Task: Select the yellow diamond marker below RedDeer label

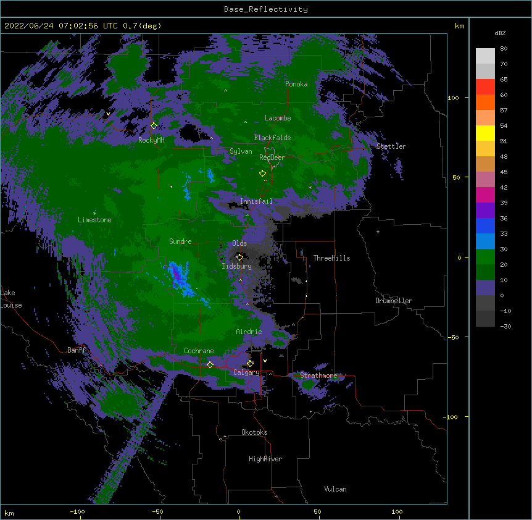Action: point(262,174)
